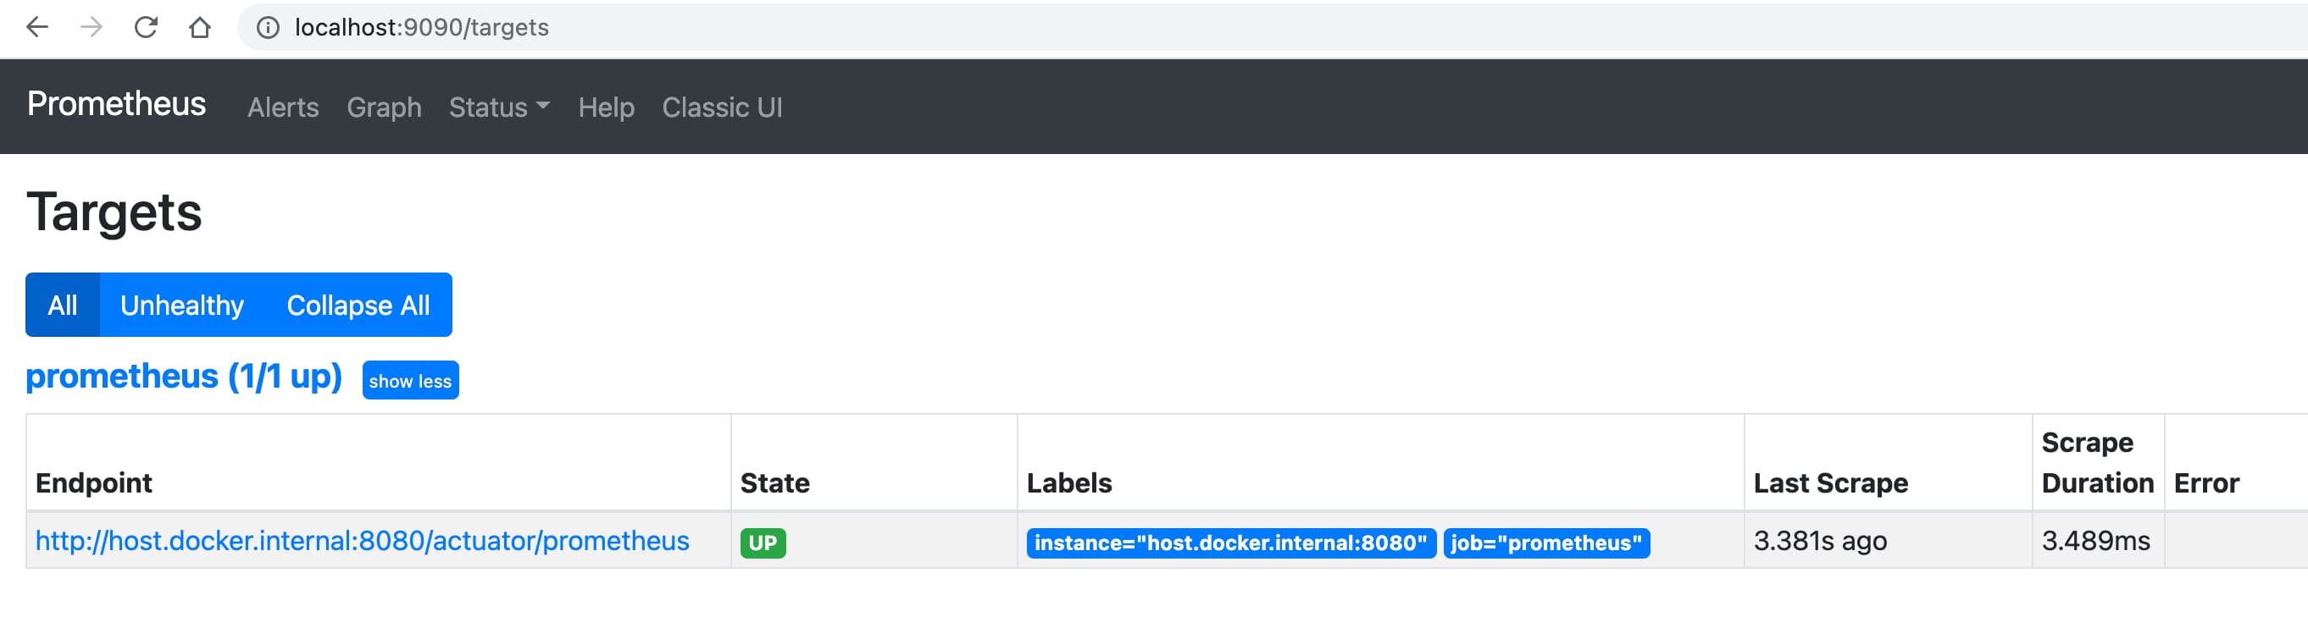The image size is (2308, 628).
Task: Collapse All target groups
Action: pyautogui.click(x=358, y=305)
